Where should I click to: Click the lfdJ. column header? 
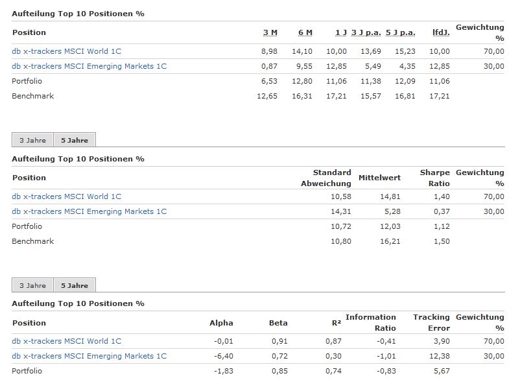[441, 33]
